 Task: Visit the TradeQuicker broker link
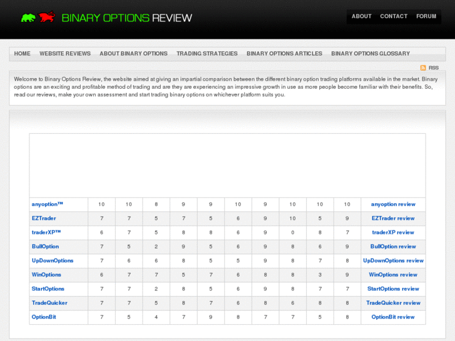coord(49,303)
